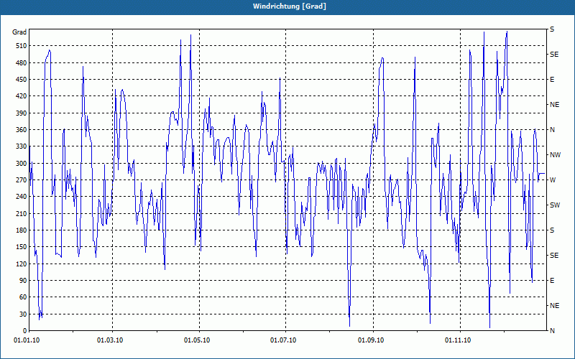The image size is (575, 359).
Task: Select the 60 y-axis value
Action: 23,297
